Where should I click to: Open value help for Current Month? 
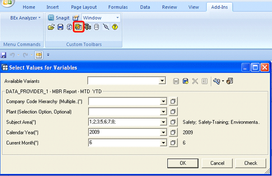click(x=173, y=143)
